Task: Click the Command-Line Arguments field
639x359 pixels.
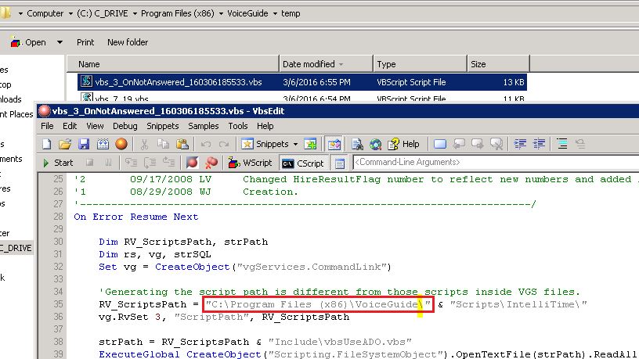Action: tap(496, 163)
